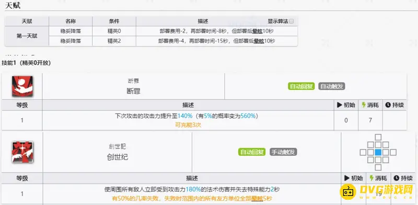
Task: Click the 手动触发 tag
Action: pos(283,152)
